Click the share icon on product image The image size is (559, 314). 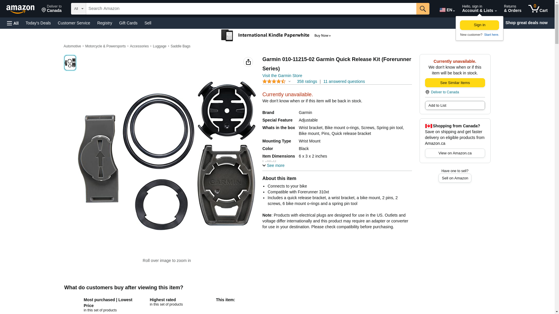tap(248, 62)
